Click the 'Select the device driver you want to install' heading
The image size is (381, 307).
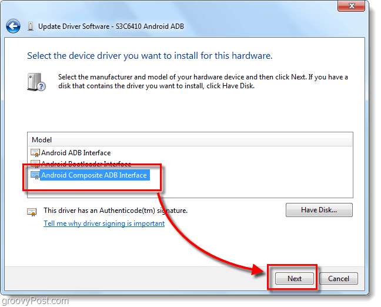tap(150, 56)
